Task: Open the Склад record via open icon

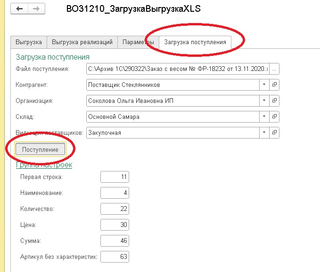Action: point(274,117)
